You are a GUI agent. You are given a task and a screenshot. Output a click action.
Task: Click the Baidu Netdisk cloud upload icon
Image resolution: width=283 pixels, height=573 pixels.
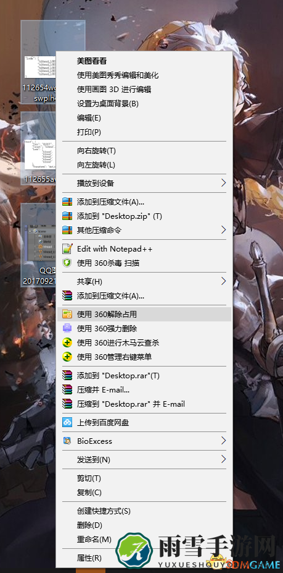(67, 423)
